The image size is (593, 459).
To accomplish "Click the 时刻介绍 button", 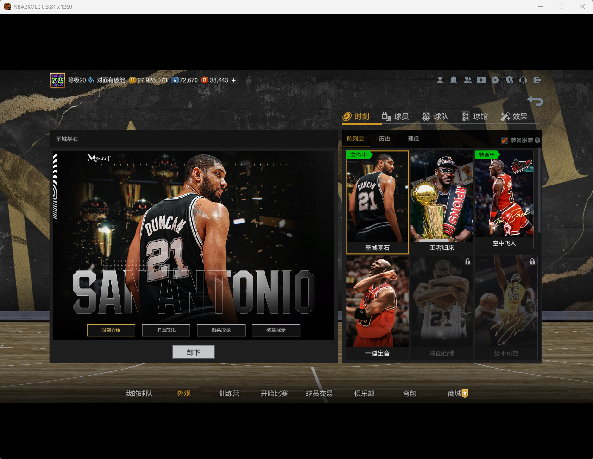I will coord(111,330).
